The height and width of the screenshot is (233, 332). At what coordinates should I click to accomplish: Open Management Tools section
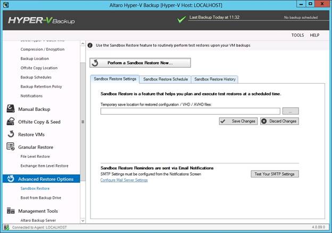coord(38,211)
